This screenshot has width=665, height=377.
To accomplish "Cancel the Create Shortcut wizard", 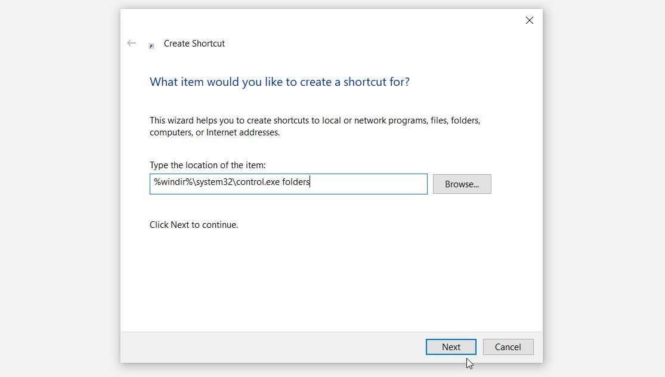I will 508,347.
